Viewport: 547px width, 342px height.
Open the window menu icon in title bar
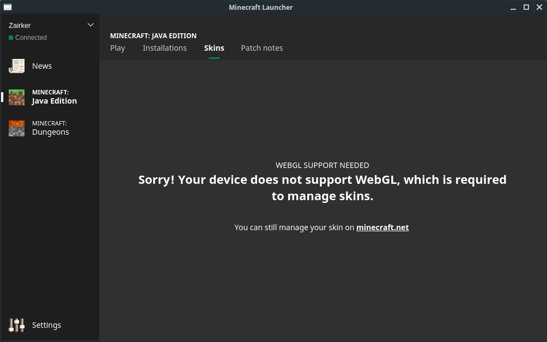click(7, 7)
